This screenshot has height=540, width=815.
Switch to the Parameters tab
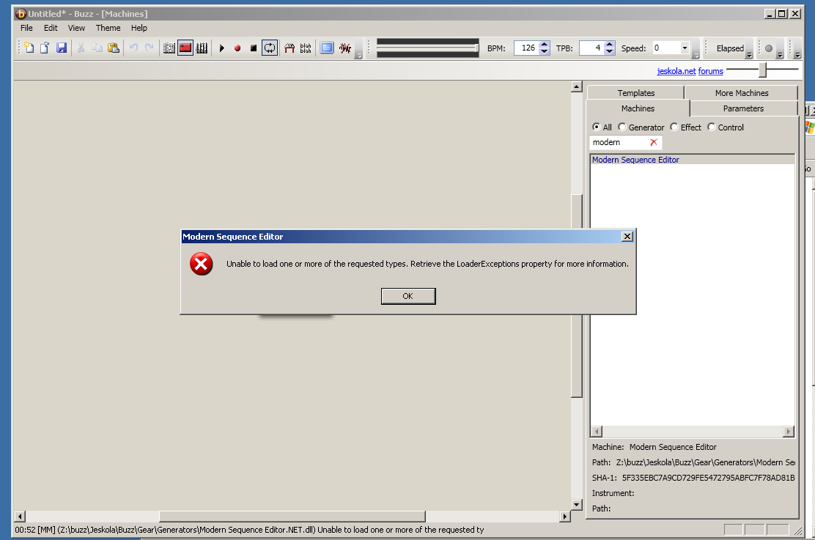743,108
